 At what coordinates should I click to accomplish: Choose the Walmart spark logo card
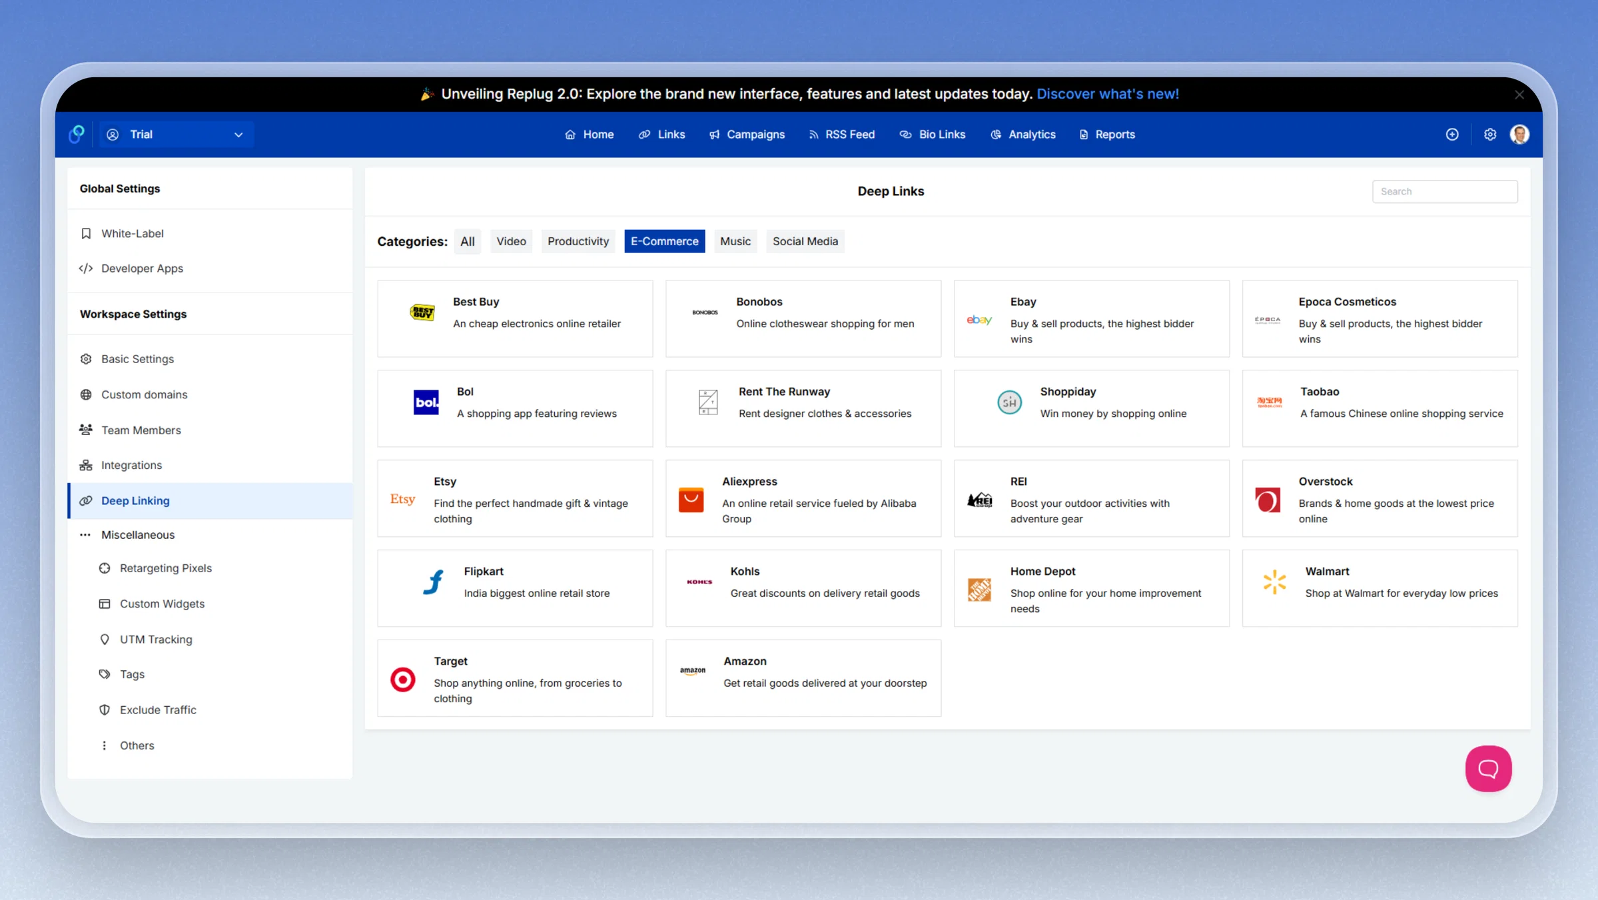coord(1380,588)
